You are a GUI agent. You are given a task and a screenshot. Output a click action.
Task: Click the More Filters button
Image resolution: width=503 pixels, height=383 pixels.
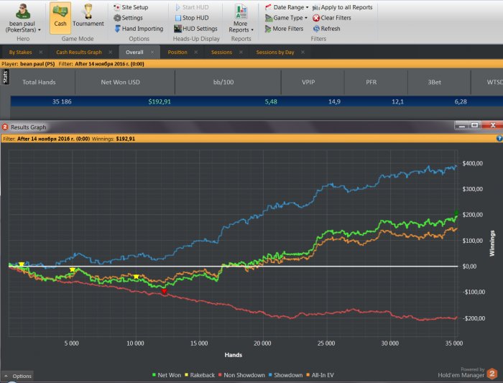tap(283, 29)
